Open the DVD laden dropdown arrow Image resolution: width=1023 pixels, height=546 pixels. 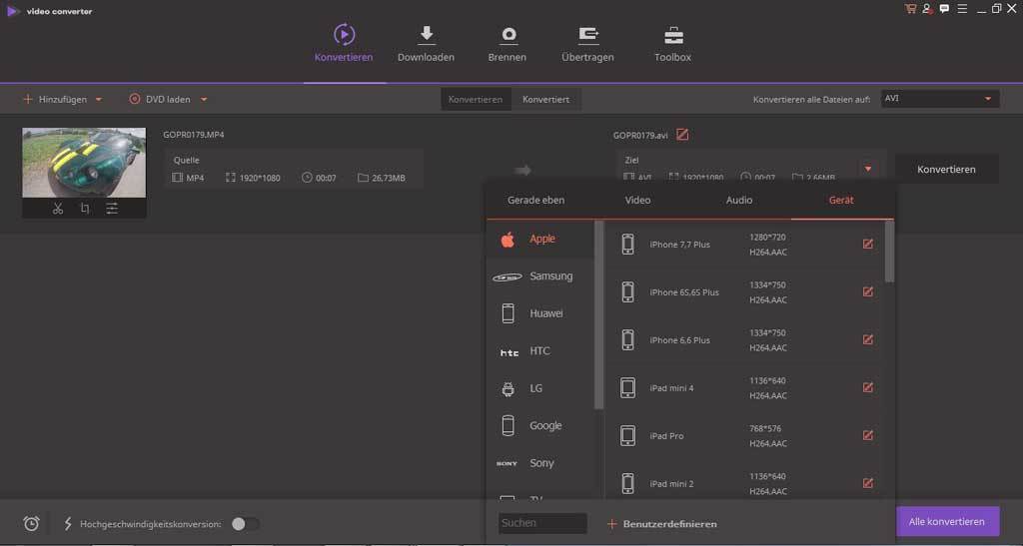point(204,100)
